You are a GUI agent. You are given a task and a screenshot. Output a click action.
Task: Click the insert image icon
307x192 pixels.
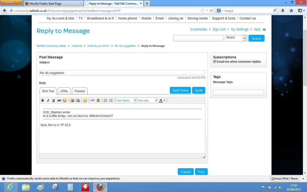pos(98,101)
